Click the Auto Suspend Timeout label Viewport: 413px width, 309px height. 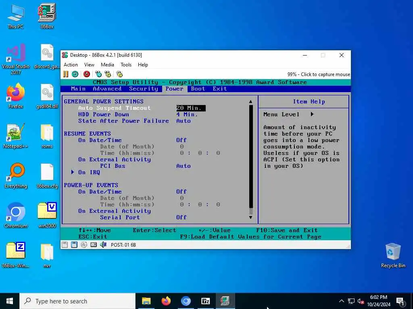pos(114,108)
